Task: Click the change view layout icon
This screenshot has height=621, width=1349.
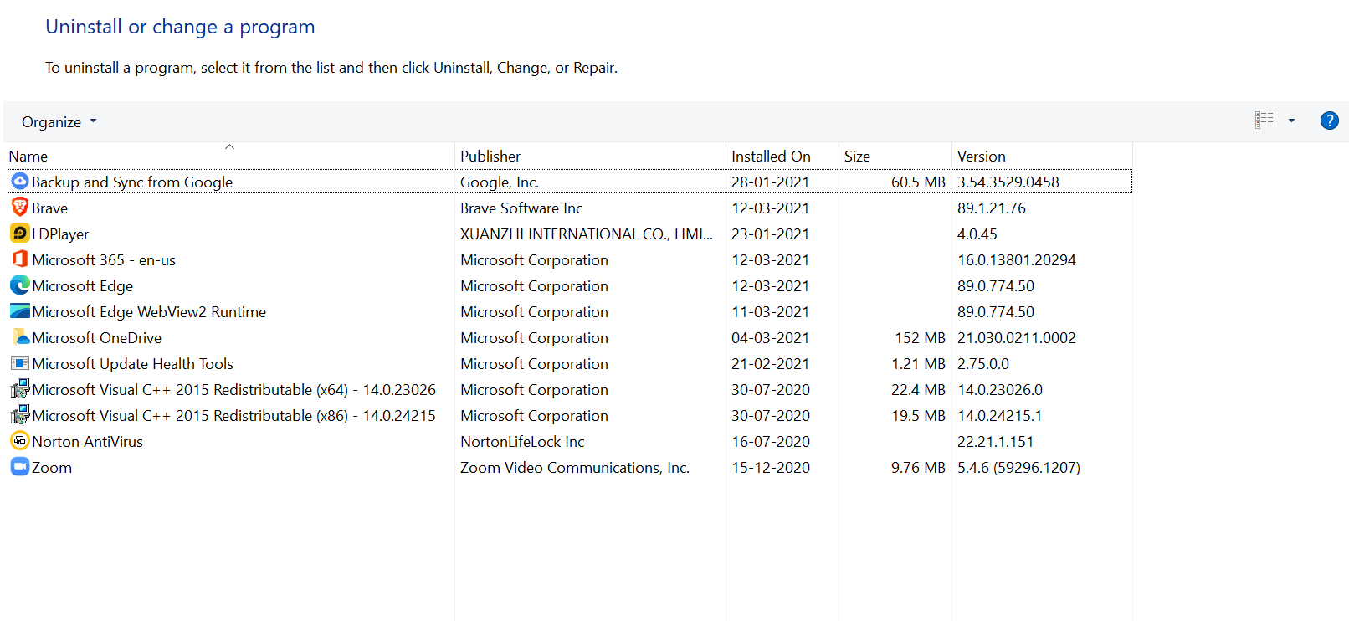Action: (x=1264, y=121)
